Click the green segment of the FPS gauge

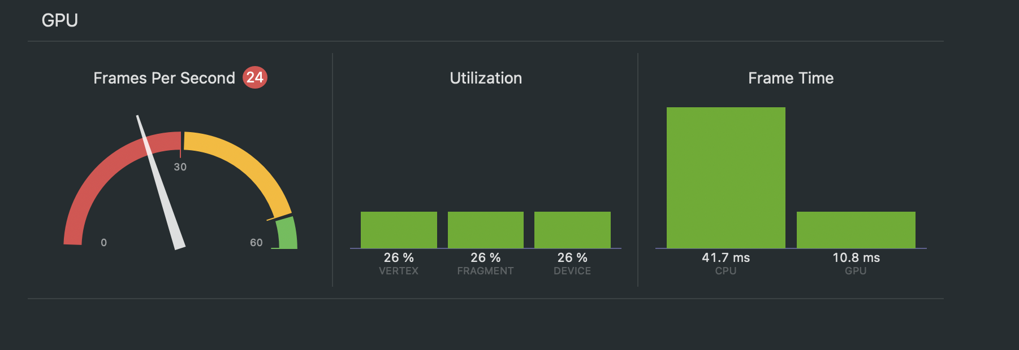[x=287, y=233]
